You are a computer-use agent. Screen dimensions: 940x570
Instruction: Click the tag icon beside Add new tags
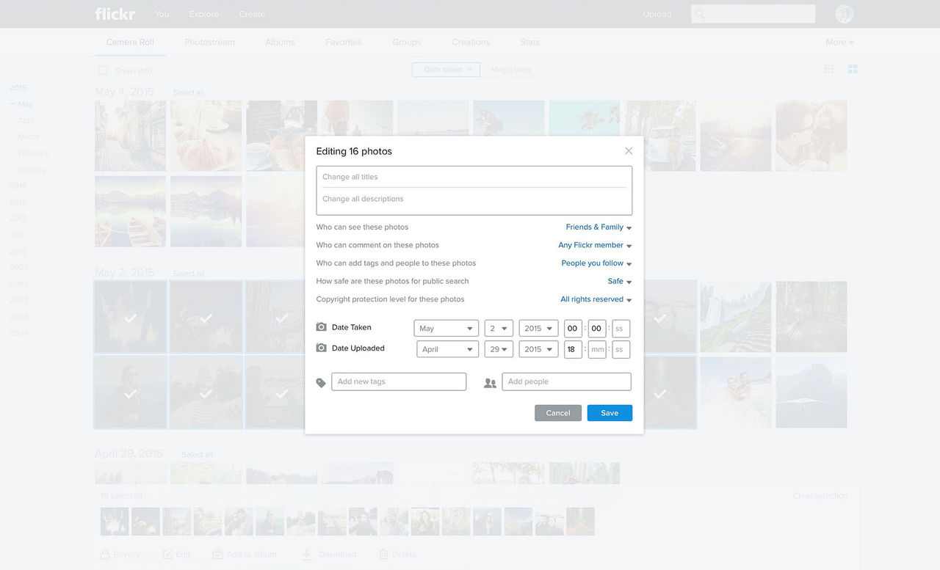[x=321, y=382]
